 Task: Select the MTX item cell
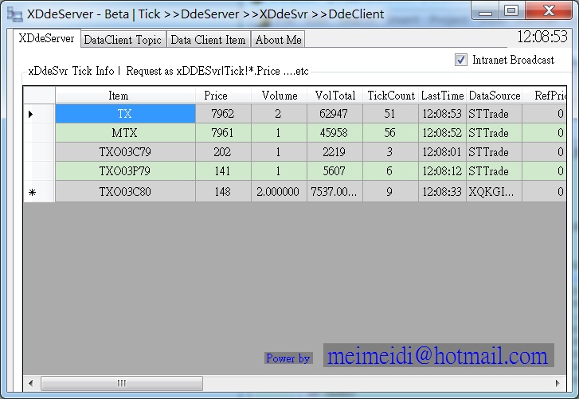125,133
